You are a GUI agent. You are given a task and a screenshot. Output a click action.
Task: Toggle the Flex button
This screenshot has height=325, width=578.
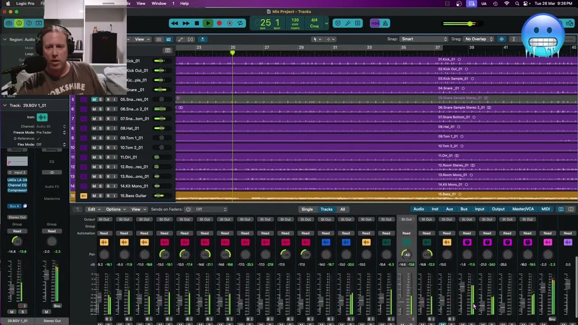tap(191, 39)
